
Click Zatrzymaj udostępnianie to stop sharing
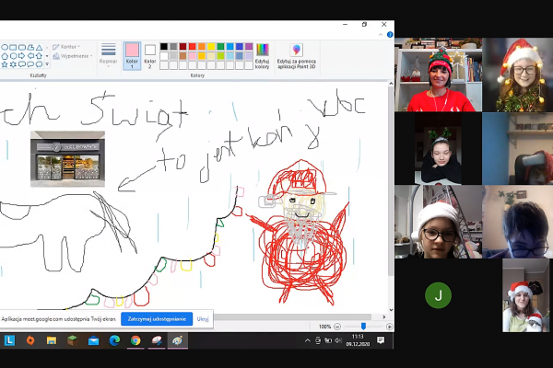click(x=158, y=318)
